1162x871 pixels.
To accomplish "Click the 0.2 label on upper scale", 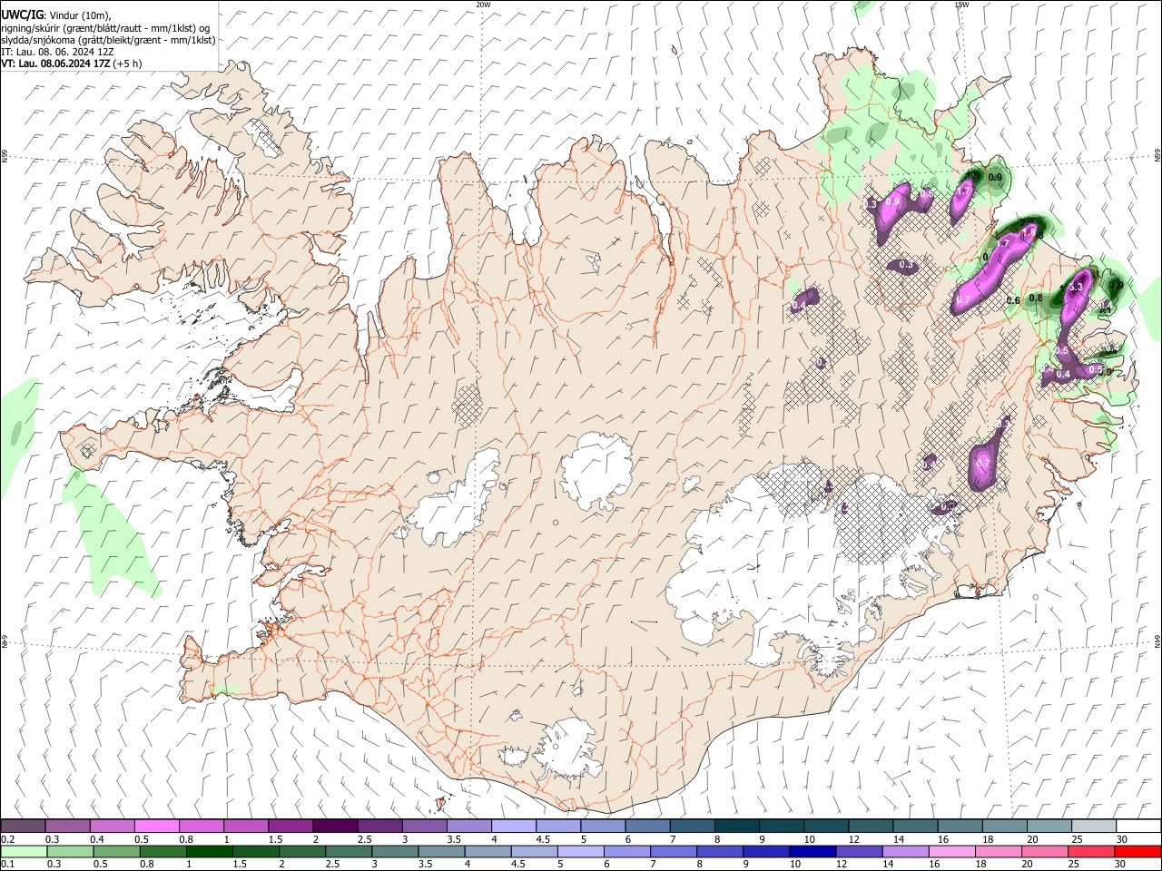I will (x=8, y=839).
